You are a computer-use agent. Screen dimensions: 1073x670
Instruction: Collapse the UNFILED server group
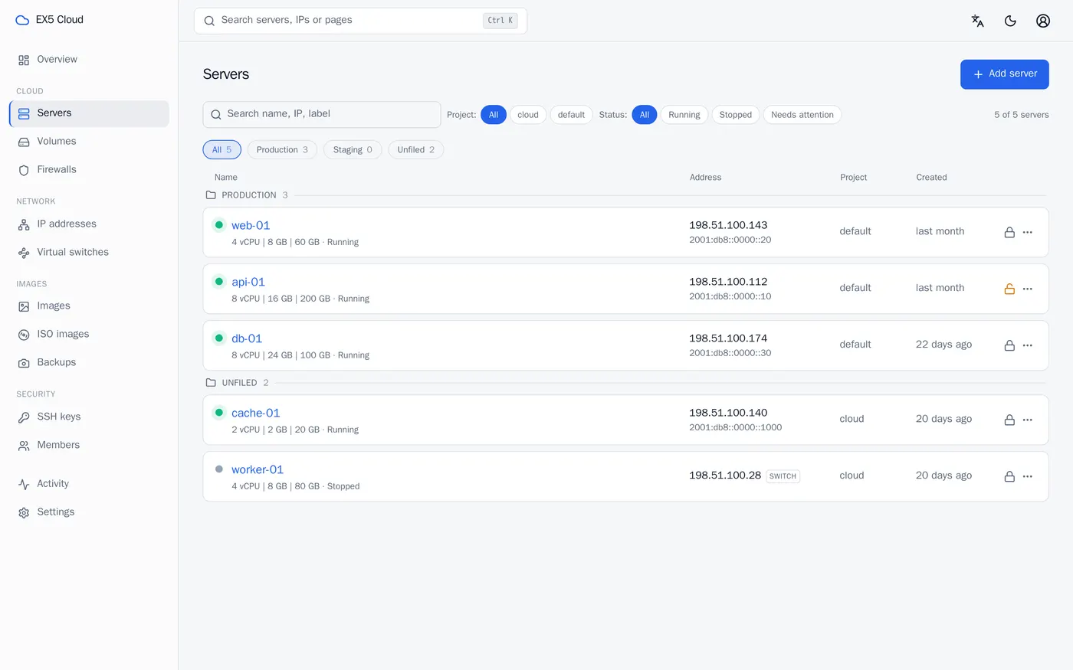[x=238, y=383]
